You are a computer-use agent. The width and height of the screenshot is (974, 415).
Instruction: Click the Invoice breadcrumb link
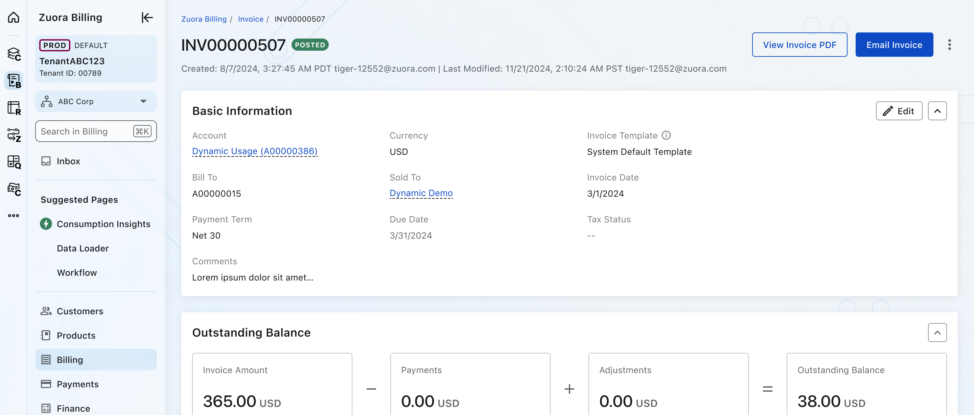point(250,19)
